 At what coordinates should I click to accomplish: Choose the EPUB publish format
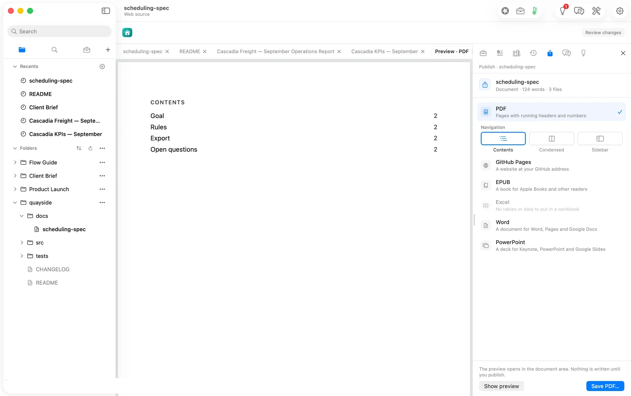551,185
